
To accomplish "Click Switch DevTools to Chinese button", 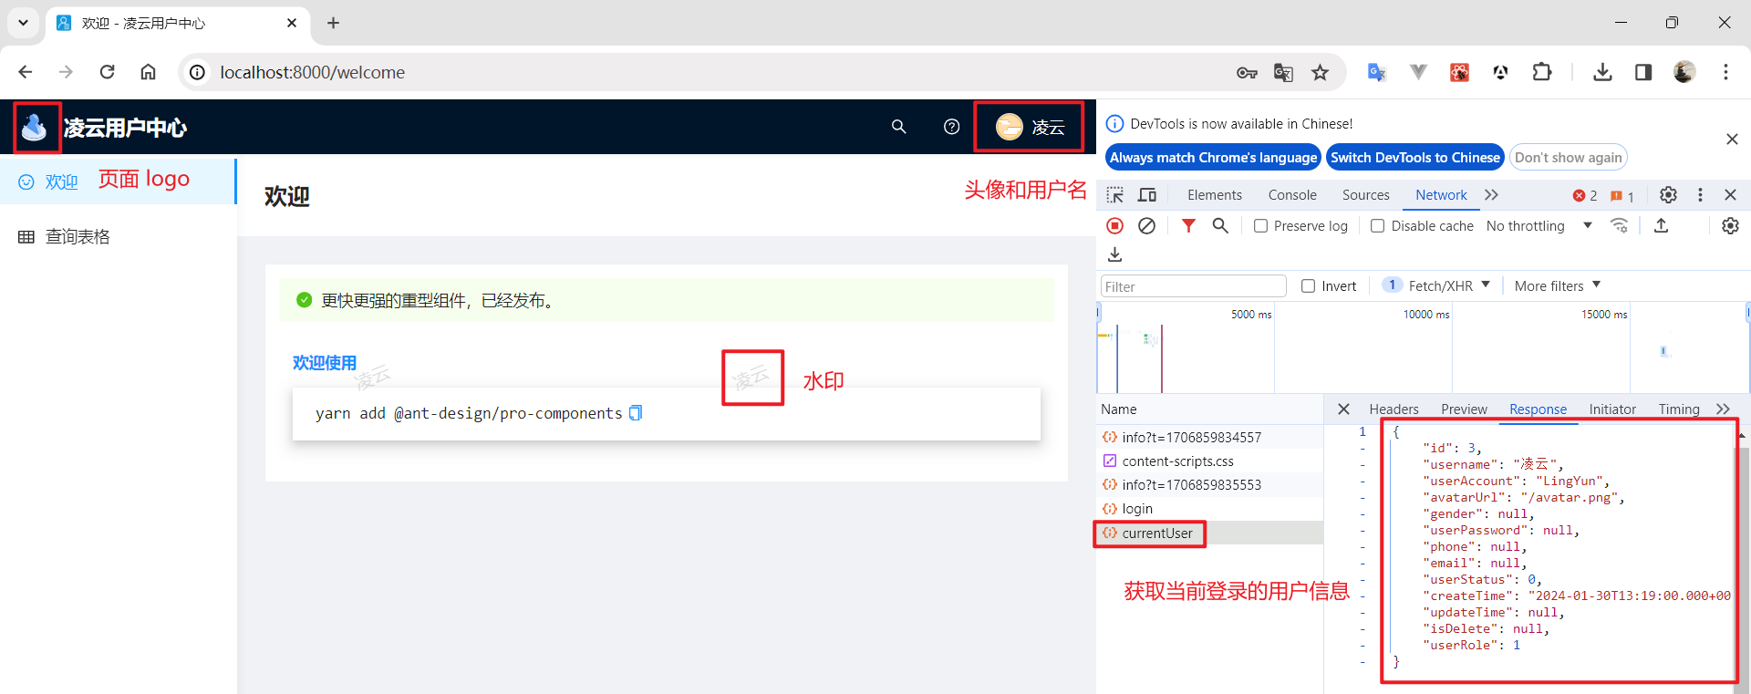I will click(x=1414, y=158).
